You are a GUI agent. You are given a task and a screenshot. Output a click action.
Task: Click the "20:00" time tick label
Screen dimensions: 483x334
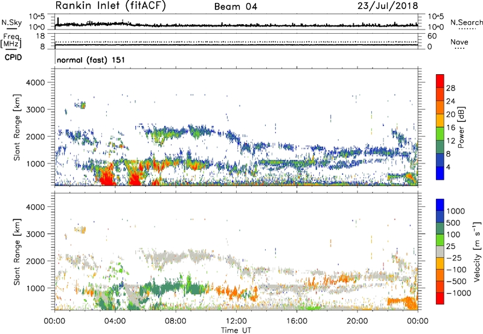coord(357,321)
